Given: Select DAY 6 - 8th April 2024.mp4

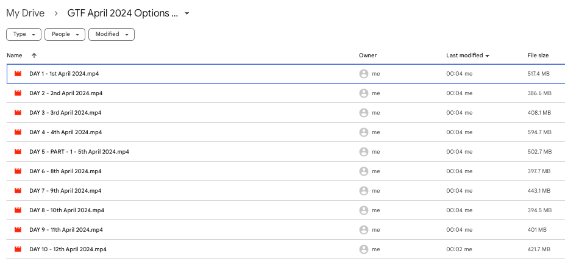Looking at the screenshot, I should 65,171.
